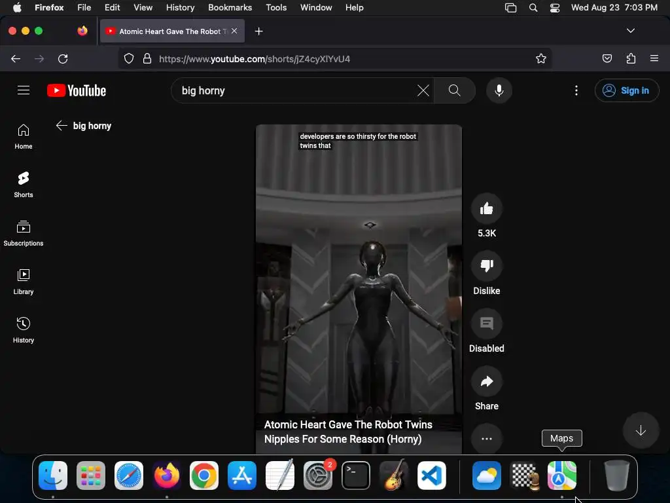
Task: Open the Help menu
Action: pyautogui.click(x=354, y=7)
